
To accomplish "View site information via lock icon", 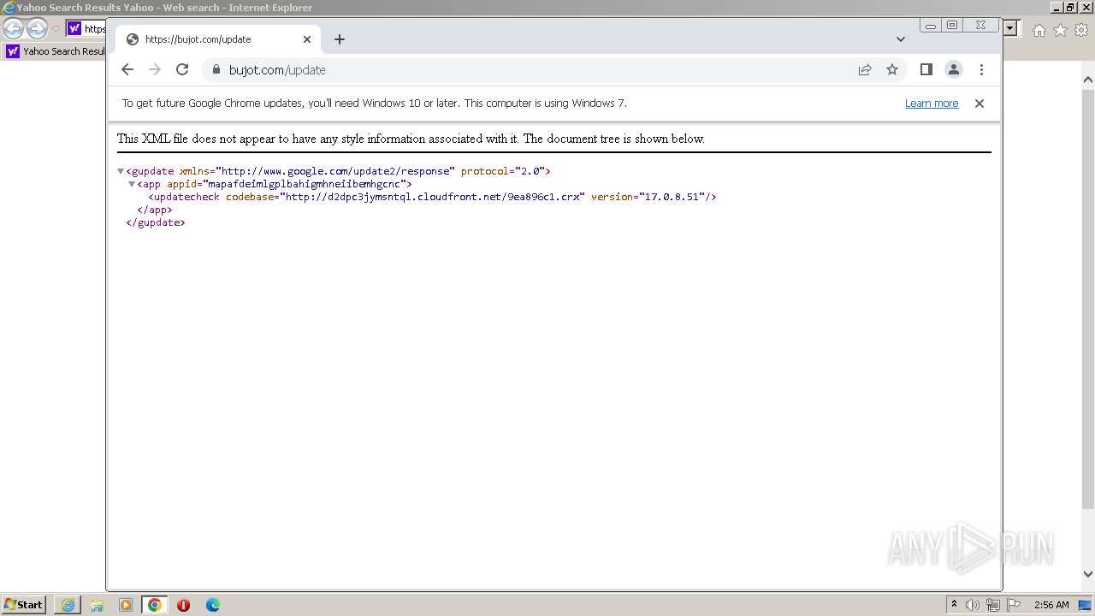I will coord(216,70).
